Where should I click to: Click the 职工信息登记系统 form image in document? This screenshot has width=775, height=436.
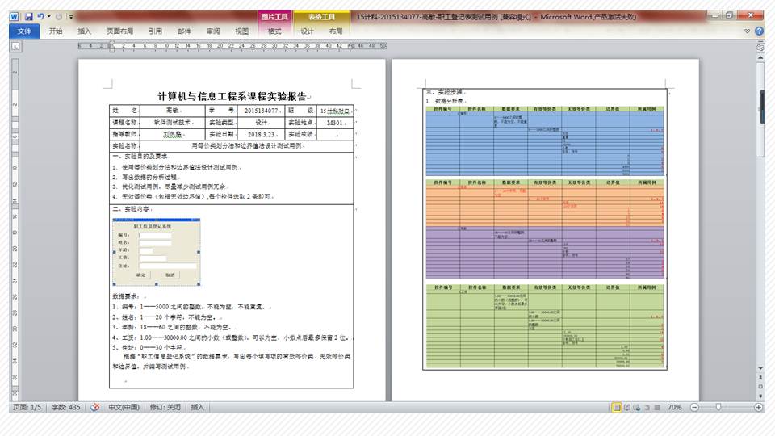click(x=157, y=253)
